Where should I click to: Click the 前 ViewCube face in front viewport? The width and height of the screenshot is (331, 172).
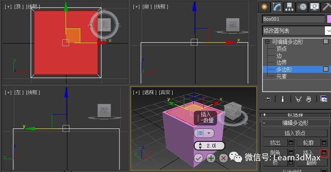[233, 25]
